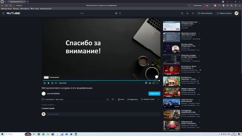Toggle fullscreen mode in the player

(x=157, y=83)
